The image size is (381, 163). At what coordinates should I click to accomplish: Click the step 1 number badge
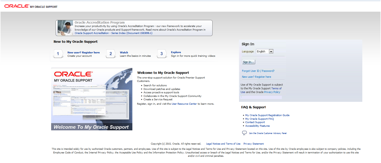pyautogui.click(x=58, y=54)
